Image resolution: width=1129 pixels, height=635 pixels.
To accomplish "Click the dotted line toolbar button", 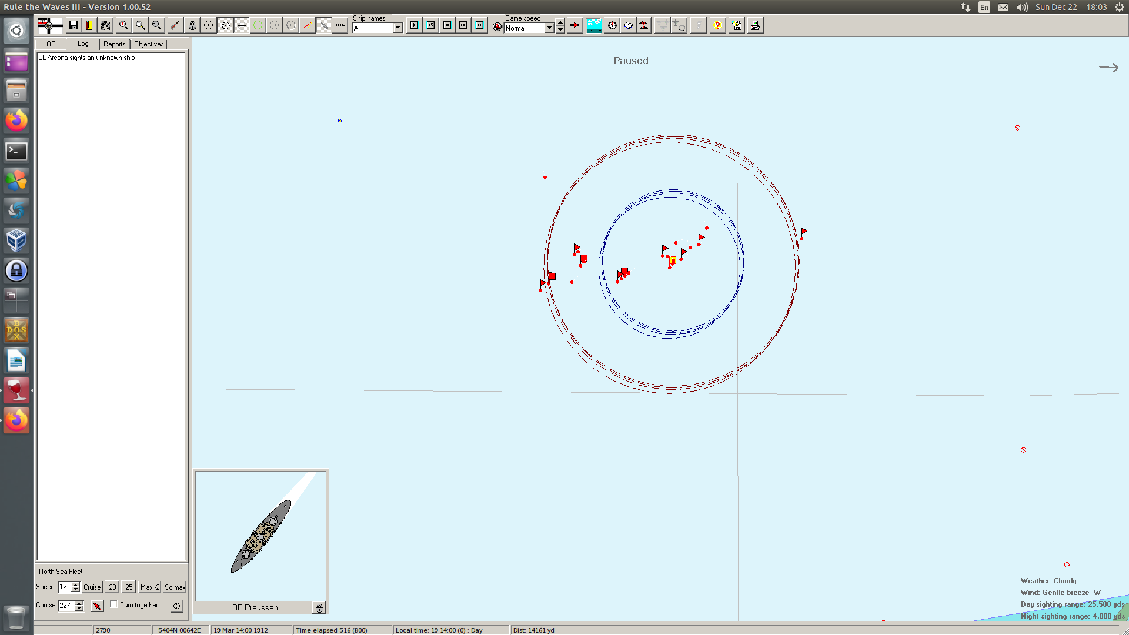I will click(340, 25).
